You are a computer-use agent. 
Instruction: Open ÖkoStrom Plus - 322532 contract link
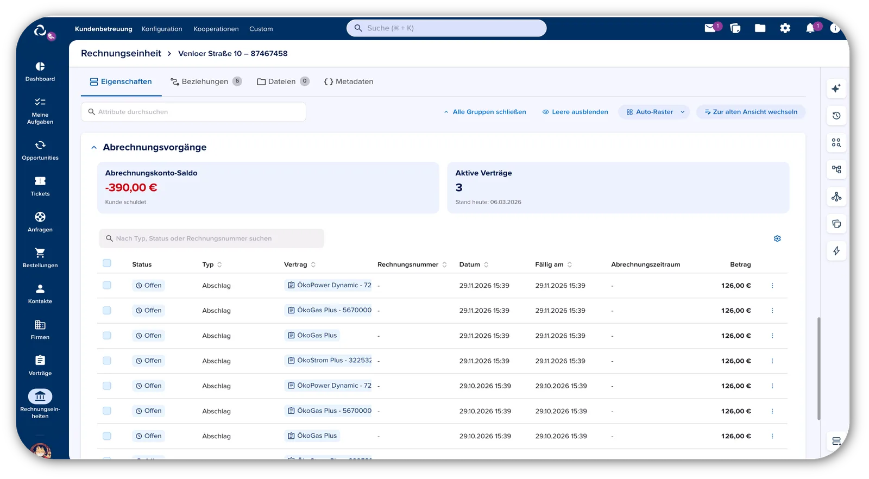329,360
